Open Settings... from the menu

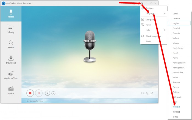pos(150,8)
